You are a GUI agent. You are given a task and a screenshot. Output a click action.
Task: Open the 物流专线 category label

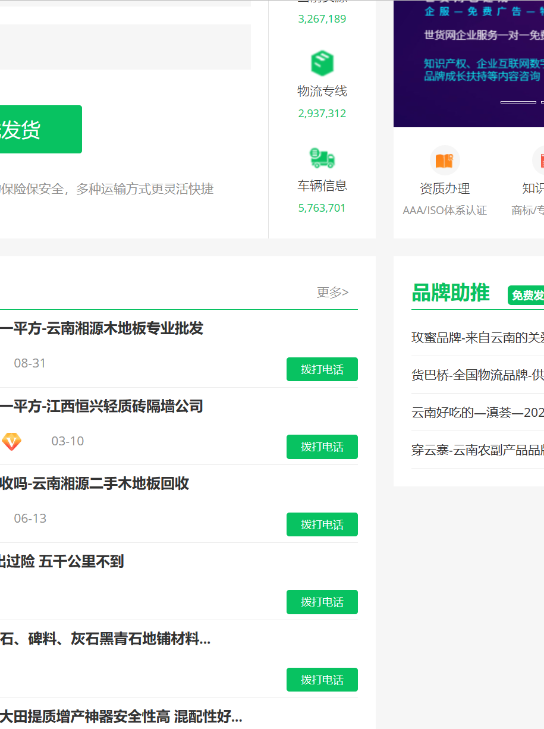(322, 91)
